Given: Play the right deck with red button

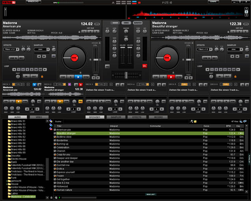Looking at the screenshot, I should (x=171, y=77).
